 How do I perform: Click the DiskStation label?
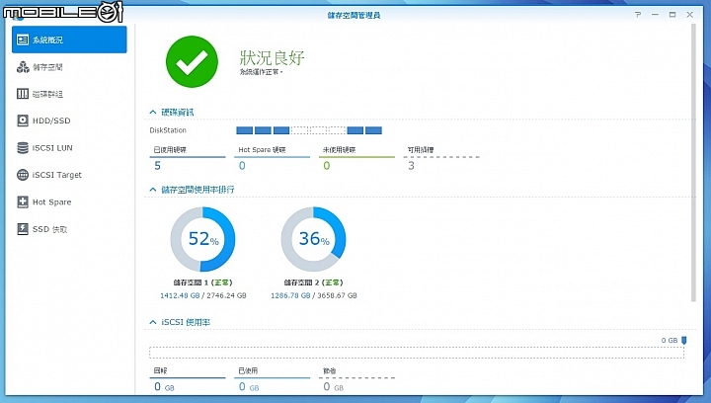click(168, 130)
